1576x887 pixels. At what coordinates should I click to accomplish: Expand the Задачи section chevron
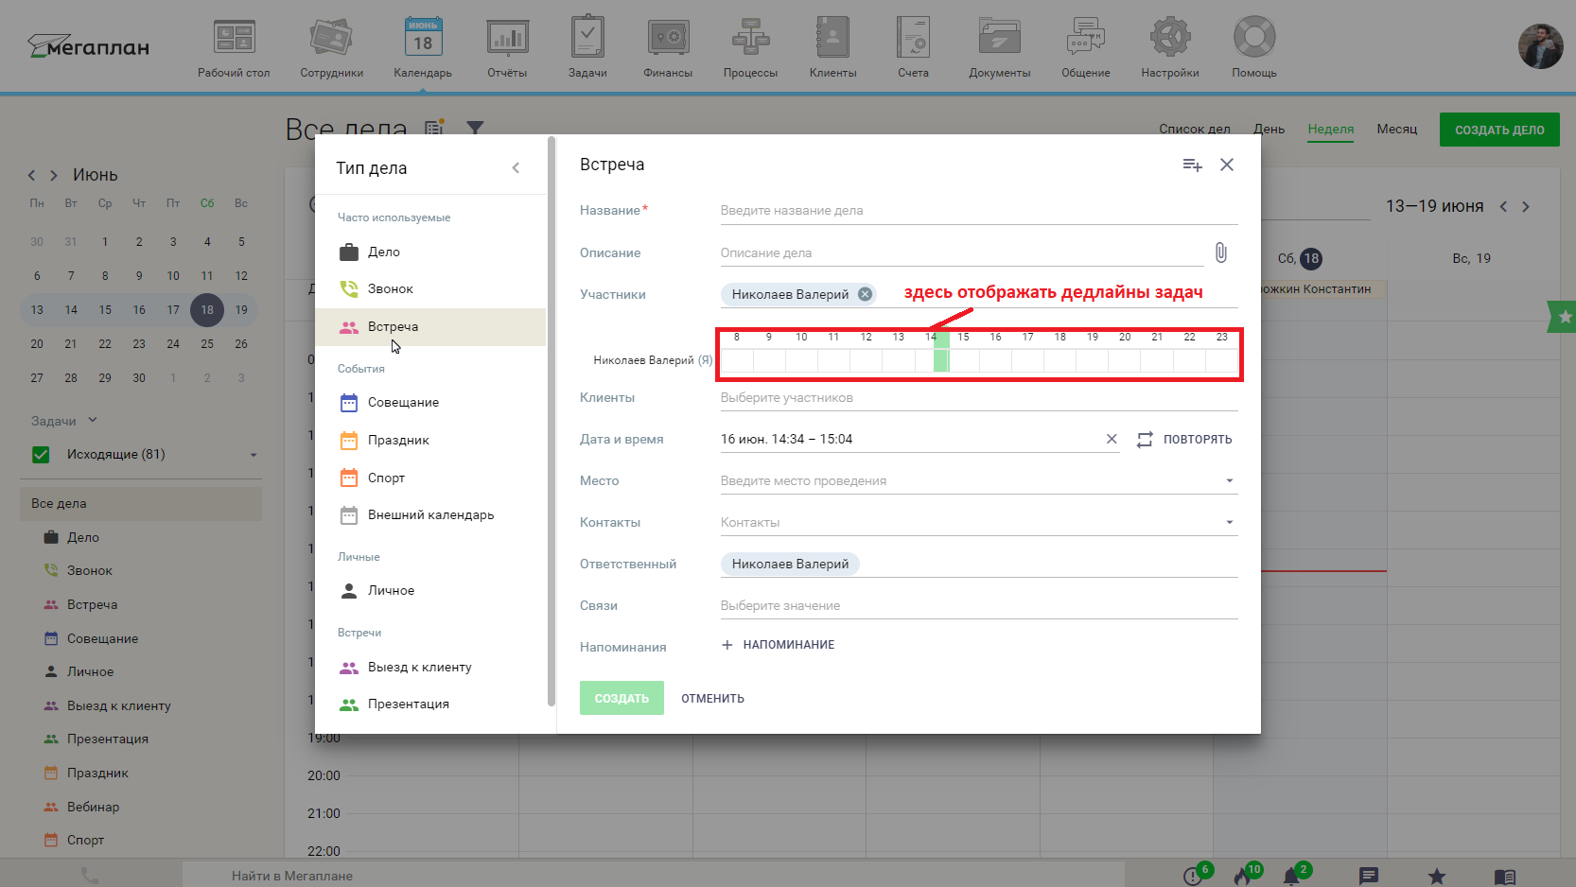point(93,421)
